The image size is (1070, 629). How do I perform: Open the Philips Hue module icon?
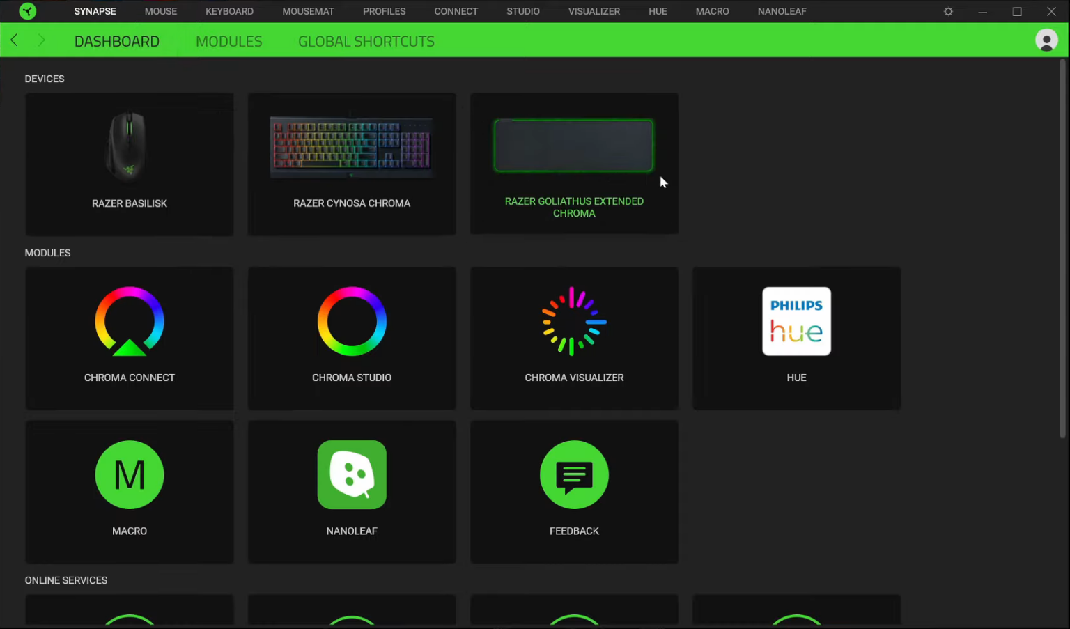(x=796, y=321)
